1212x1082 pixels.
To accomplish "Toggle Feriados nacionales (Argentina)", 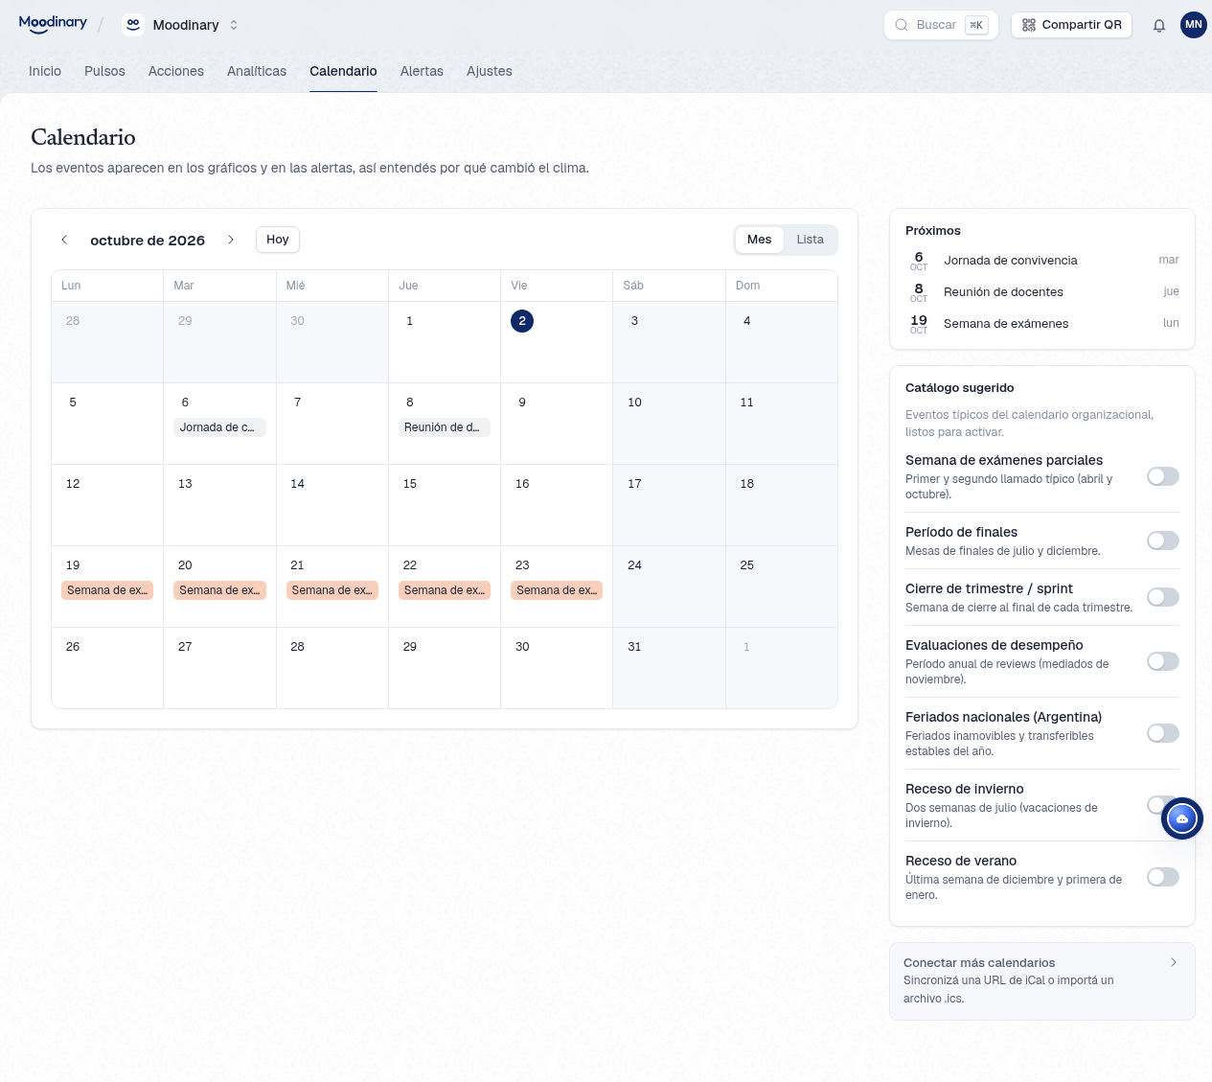I will [1163, 733].
